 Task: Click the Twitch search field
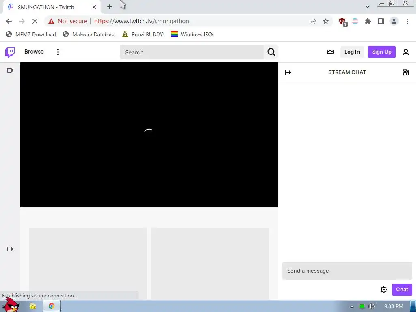click(x=192, y=52)
